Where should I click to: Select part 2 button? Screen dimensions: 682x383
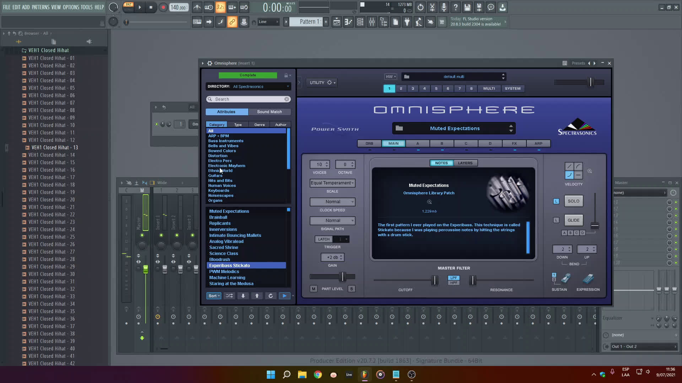click(x=401, y=89)
